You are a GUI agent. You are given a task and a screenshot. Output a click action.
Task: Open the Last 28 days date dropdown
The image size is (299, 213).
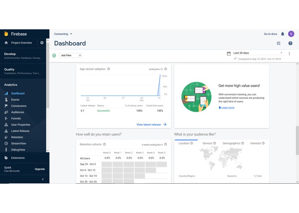[258, 53]
